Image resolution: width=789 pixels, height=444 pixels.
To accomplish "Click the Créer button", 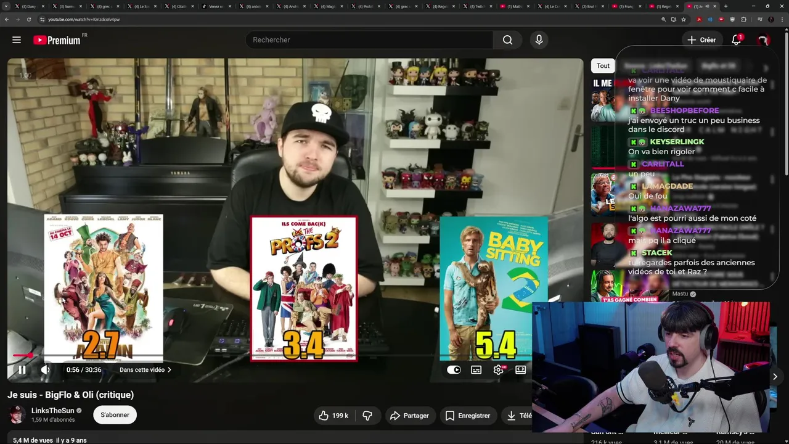I will point(701,40).
